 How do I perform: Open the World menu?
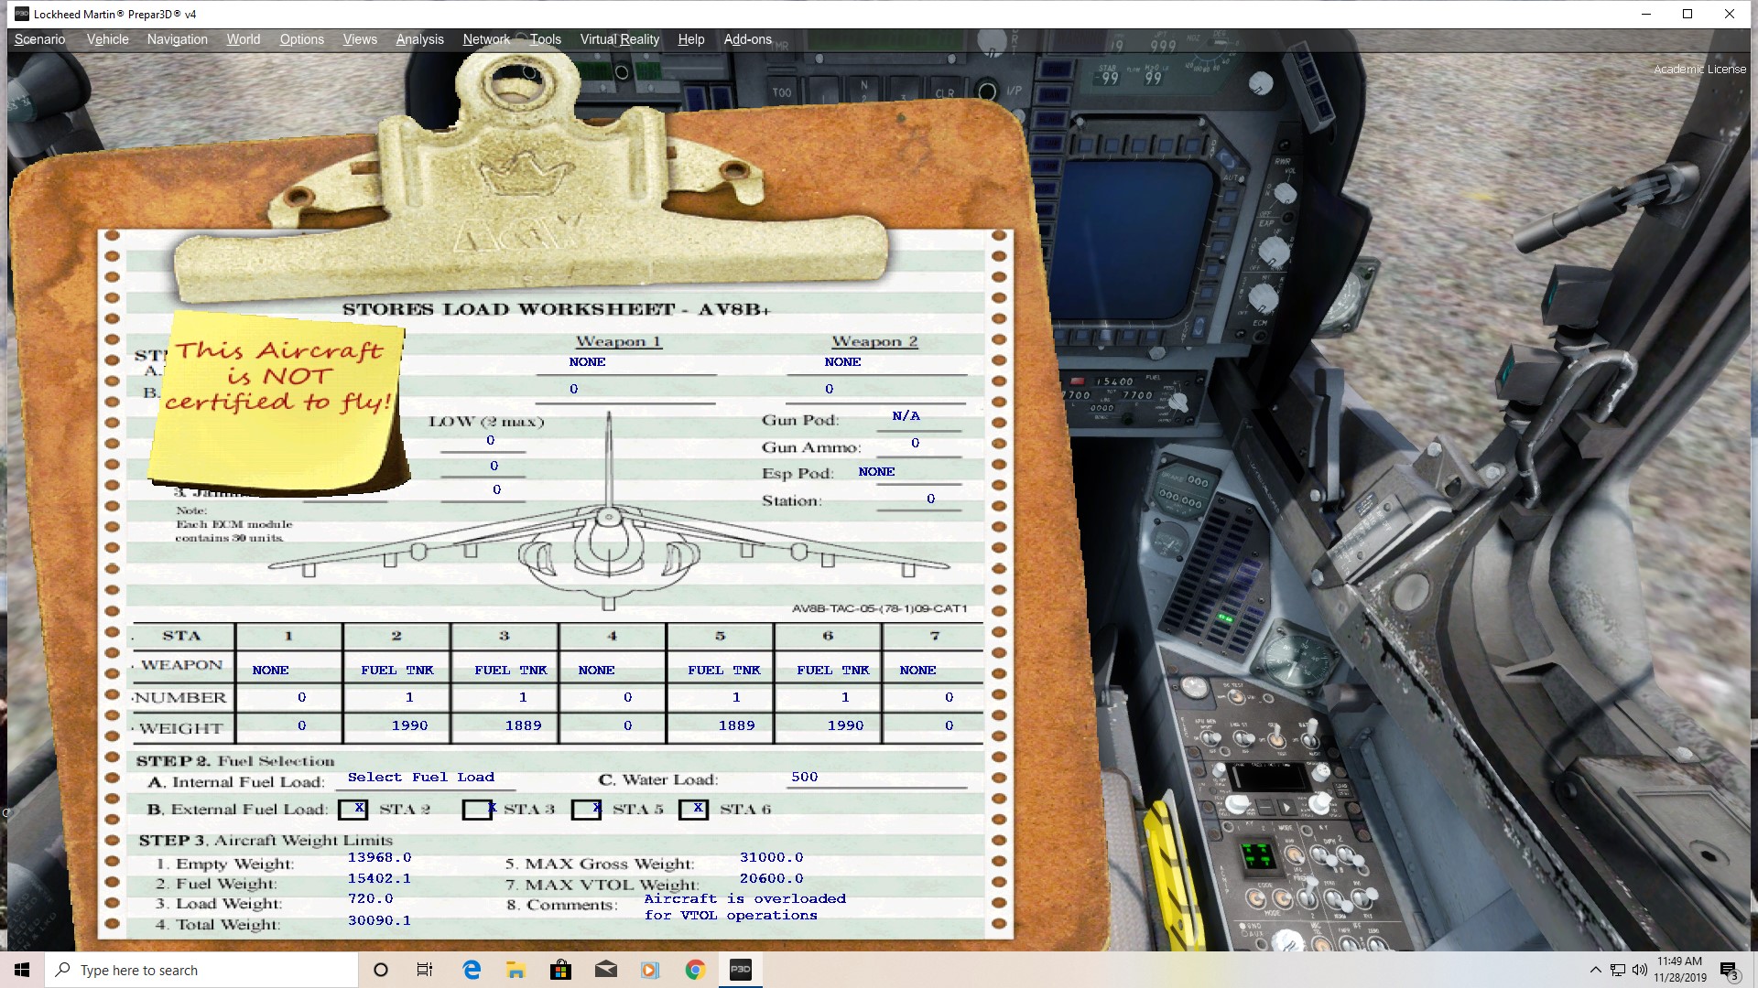[244, 39]
